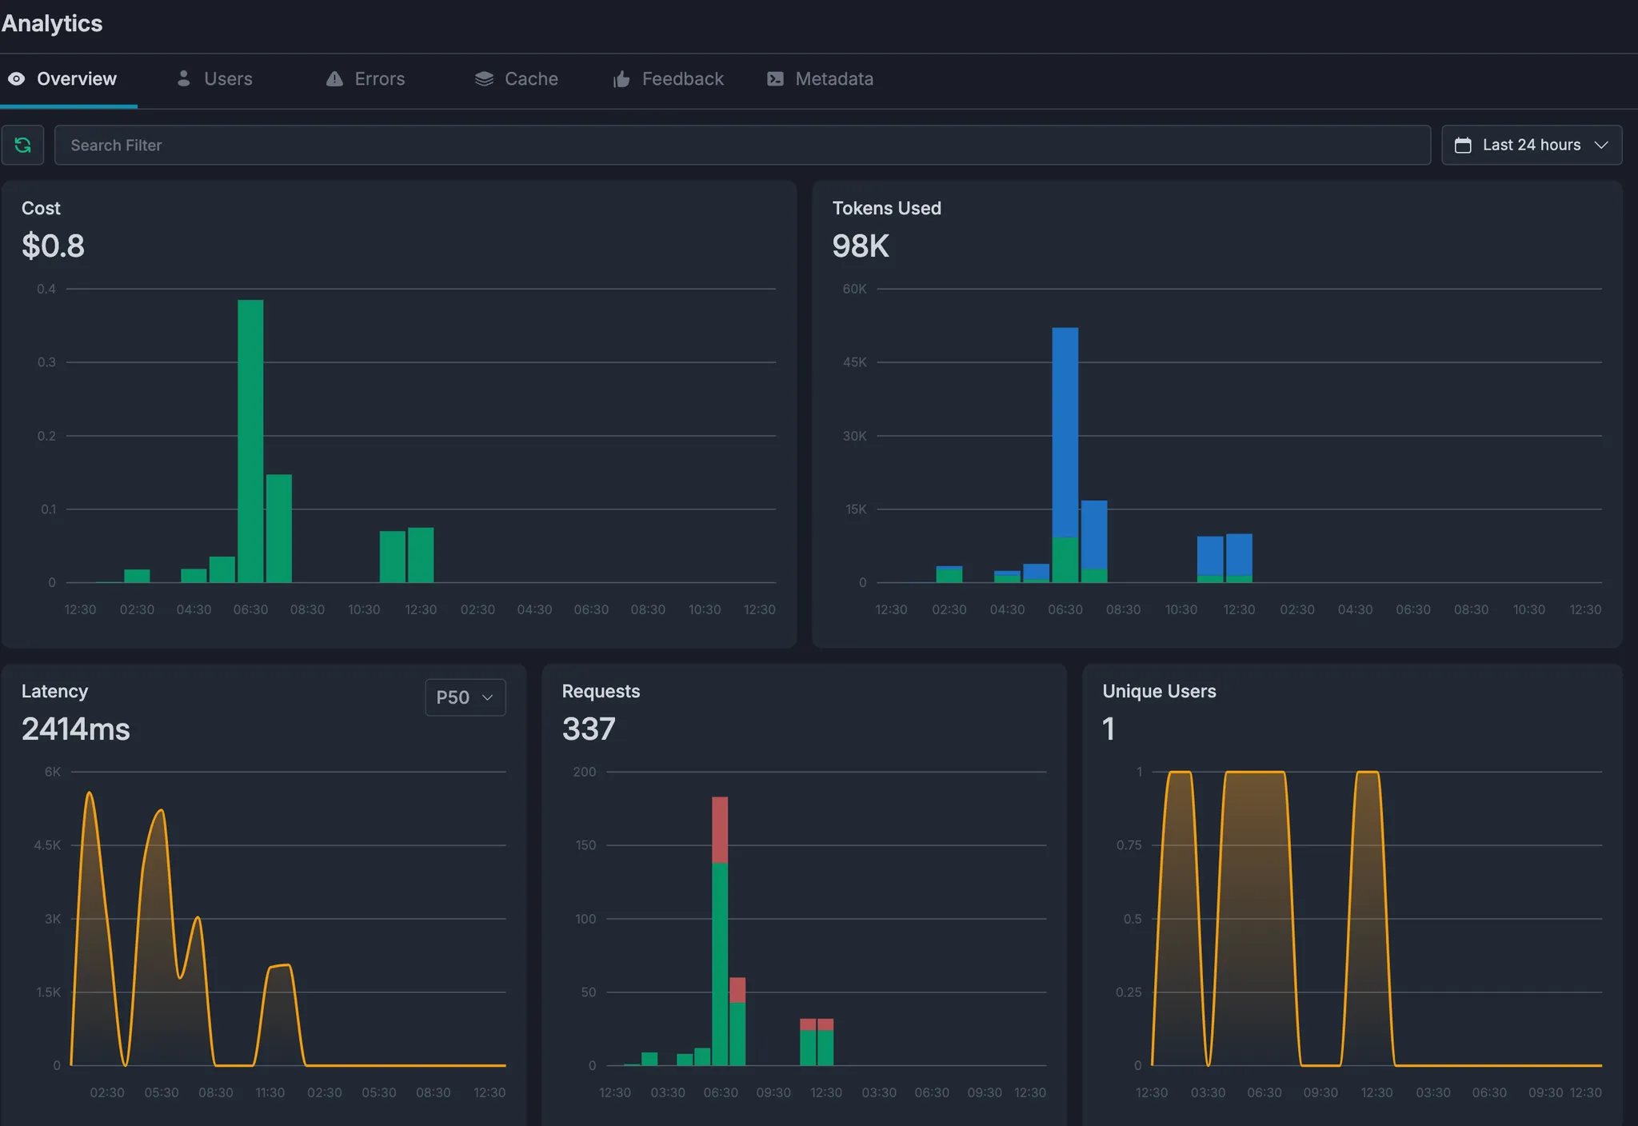The width and height of the screenshot is (1638, 1126).
Task: Click the warning triangle icon beside Errors
Action: pos(334,79)
